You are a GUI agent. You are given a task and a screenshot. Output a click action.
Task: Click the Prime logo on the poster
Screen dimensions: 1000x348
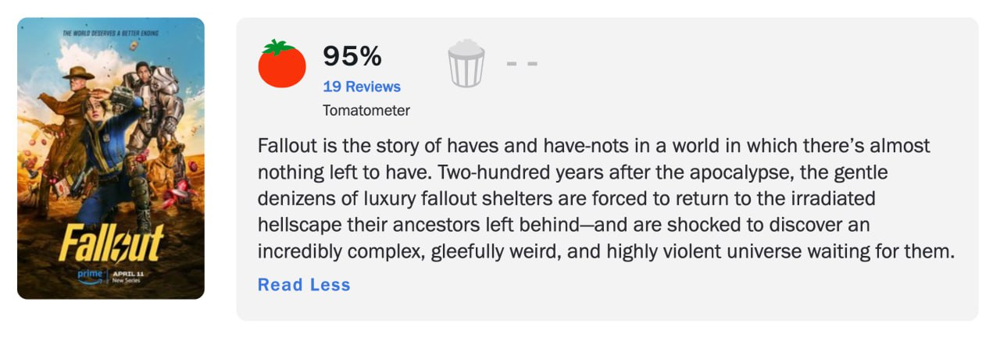90,276
